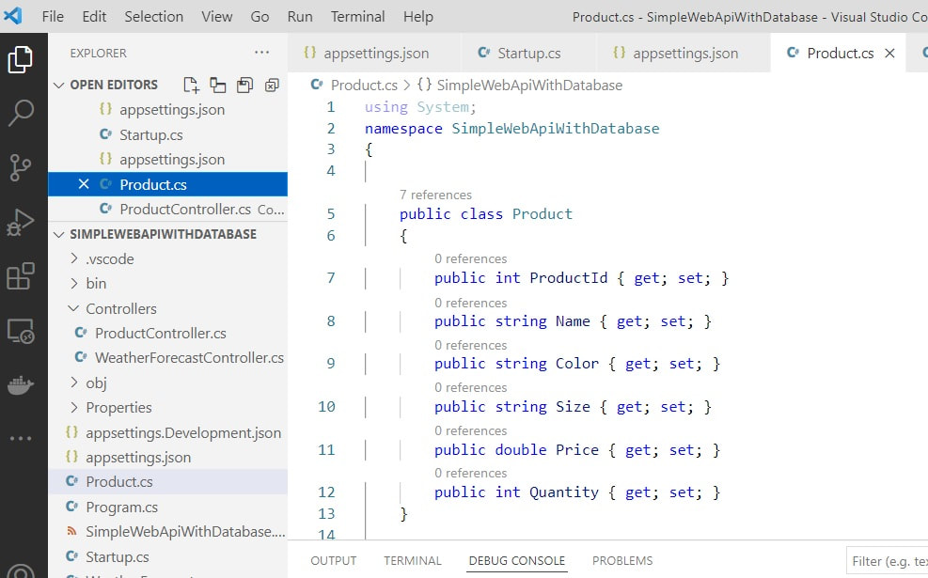Image resolution: width=928 pixels, height=578 pixels.
Task: Open appsettings.json in project file tree
Action: pos(138,458)
